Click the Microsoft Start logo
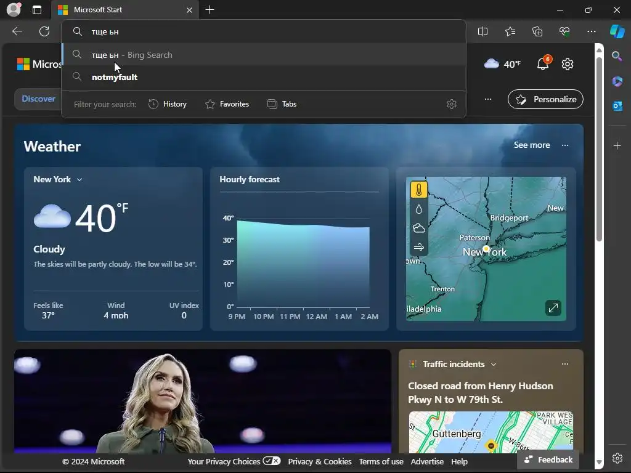The image size is (631, 473). [x=39, y=64]
